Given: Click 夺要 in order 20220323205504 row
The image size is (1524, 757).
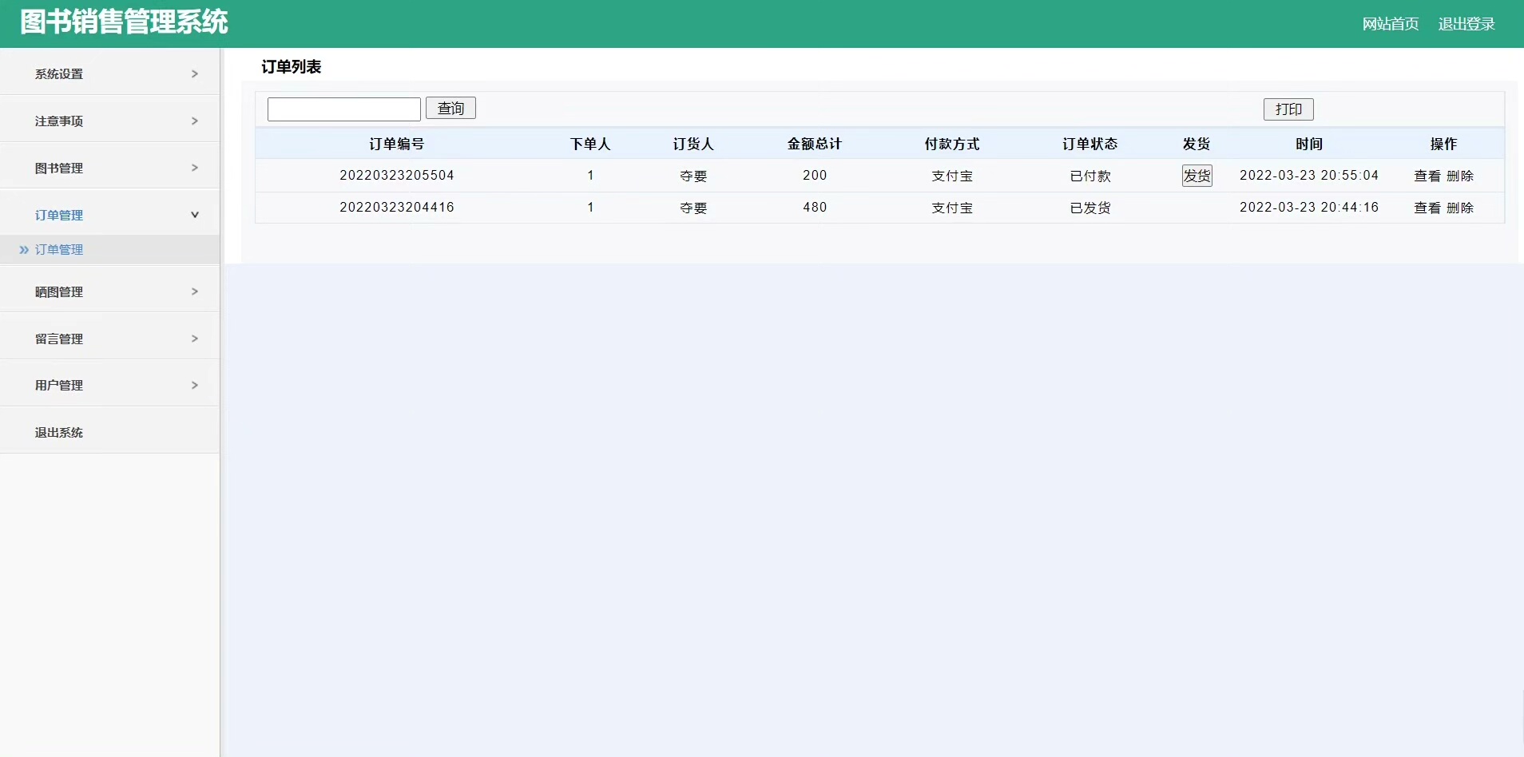Looking at the screenshot, I should click(x=693, y=176).
